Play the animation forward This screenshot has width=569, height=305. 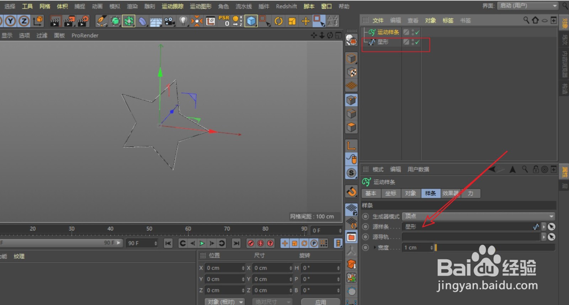[202, 243]
